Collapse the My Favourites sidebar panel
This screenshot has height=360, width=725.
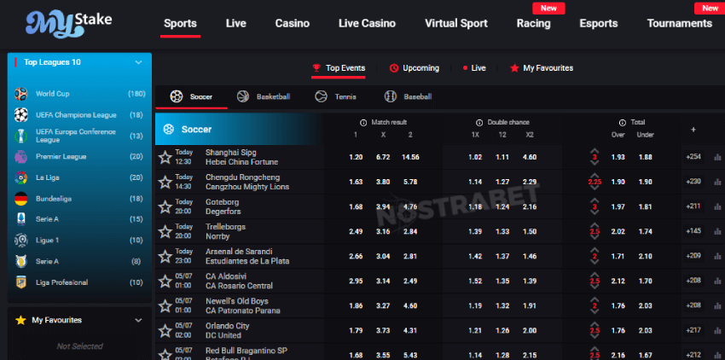[x=138, y=320]
